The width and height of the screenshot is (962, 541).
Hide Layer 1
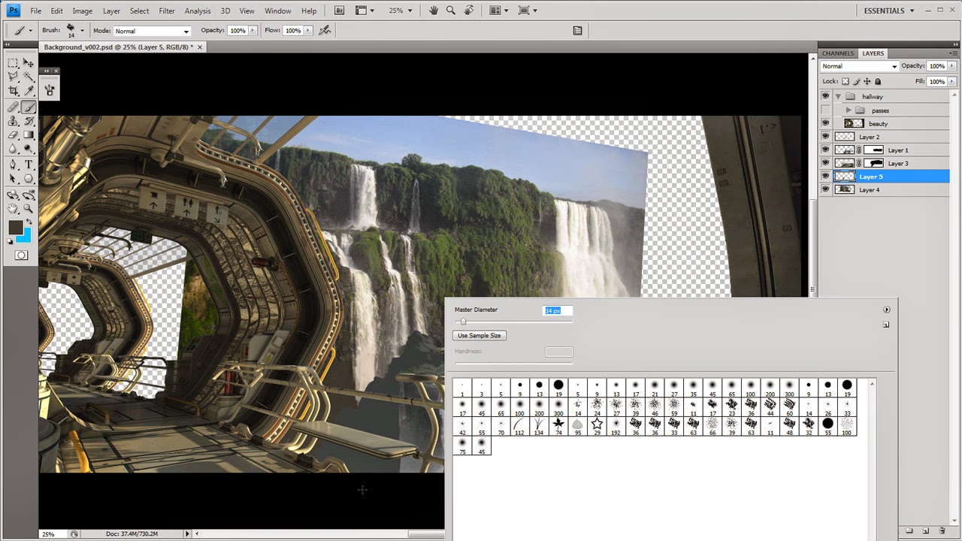pos(825,150)
